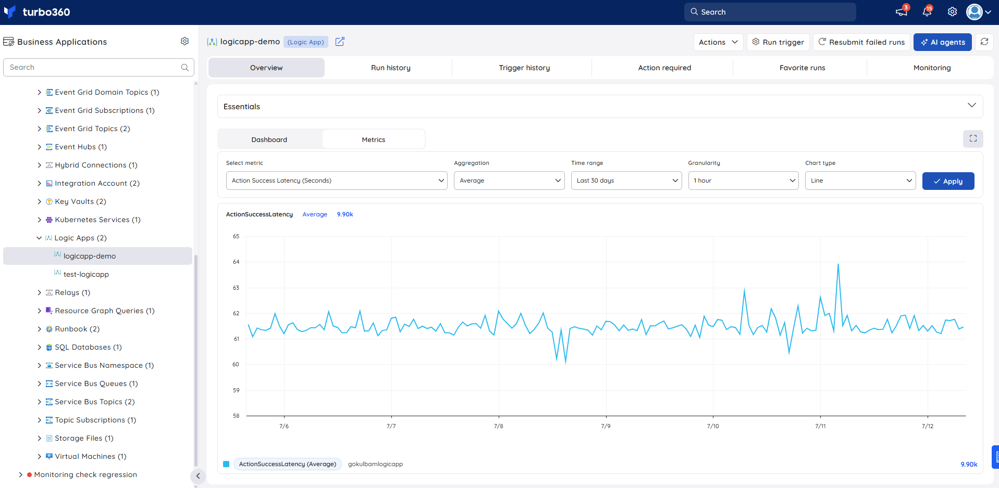The image size is (999, 488).
Task: Click the SQL Databases icon
Action: [x=49, y=347]
